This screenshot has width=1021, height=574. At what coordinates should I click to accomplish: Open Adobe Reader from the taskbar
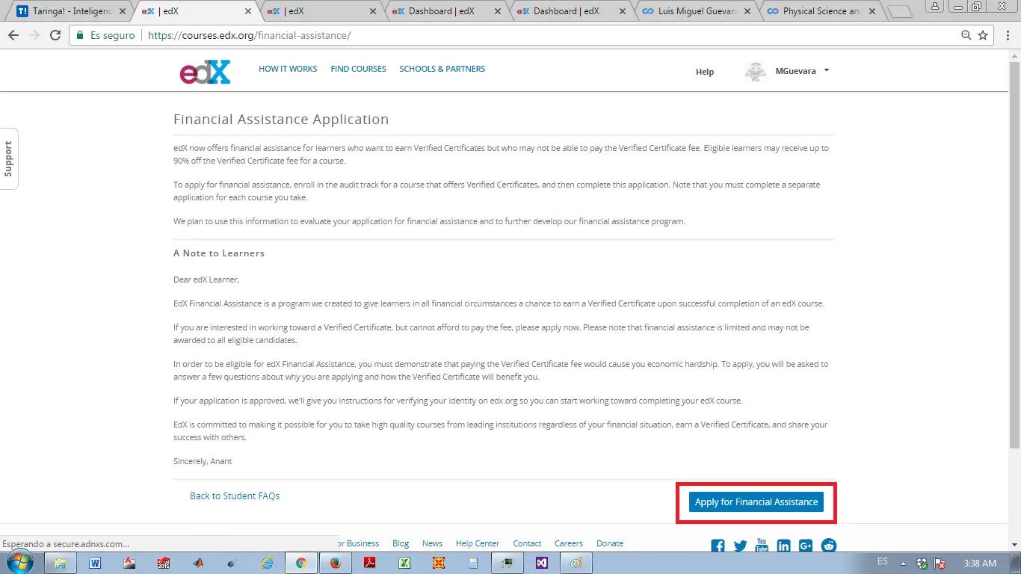[370, 563]
